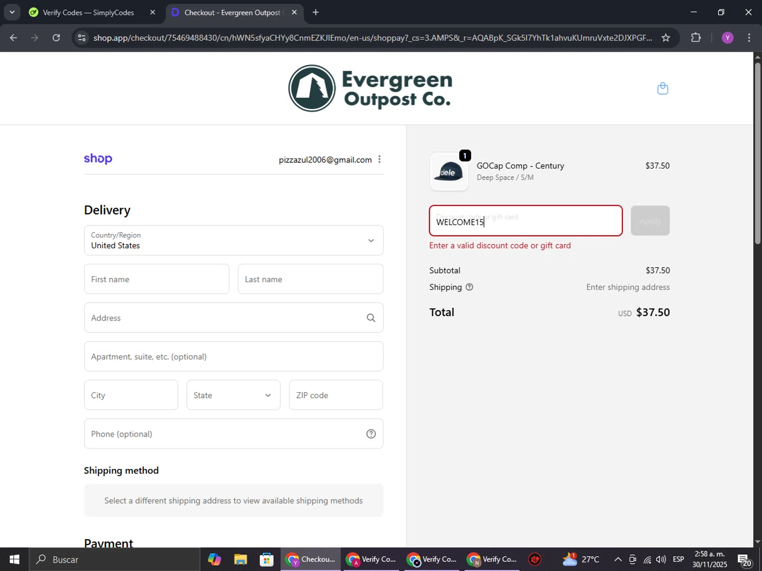Open a new browser tab
Image resolution: width=762 pixels, height=571 pixels.
click(315, 12)
